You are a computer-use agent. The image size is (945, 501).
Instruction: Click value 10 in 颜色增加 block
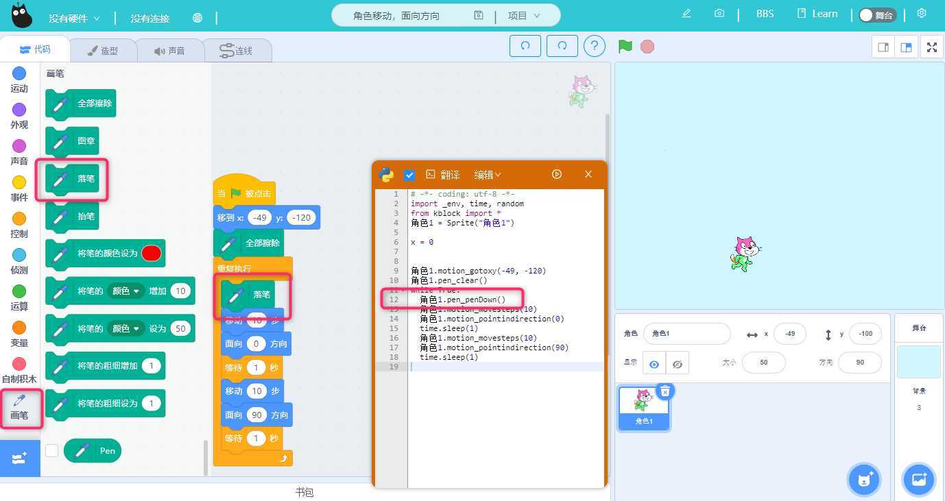(x=180, y=291)
